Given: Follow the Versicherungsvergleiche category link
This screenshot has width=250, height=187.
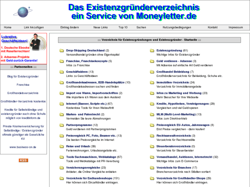Looking at the screenshot, I should coord(83,168).
